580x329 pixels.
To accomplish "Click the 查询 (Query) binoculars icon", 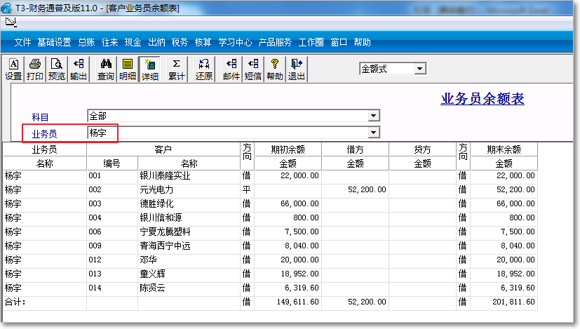I will 106,69.
